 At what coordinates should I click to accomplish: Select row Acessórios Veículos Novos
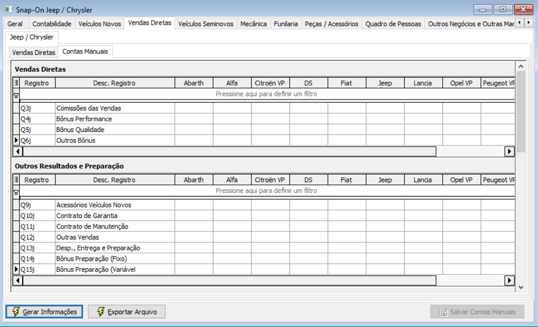click(264, 205)
